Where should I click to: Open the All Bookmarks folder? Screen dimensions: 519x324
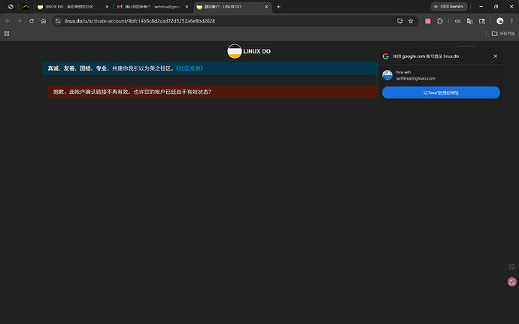tap(502, 33)
